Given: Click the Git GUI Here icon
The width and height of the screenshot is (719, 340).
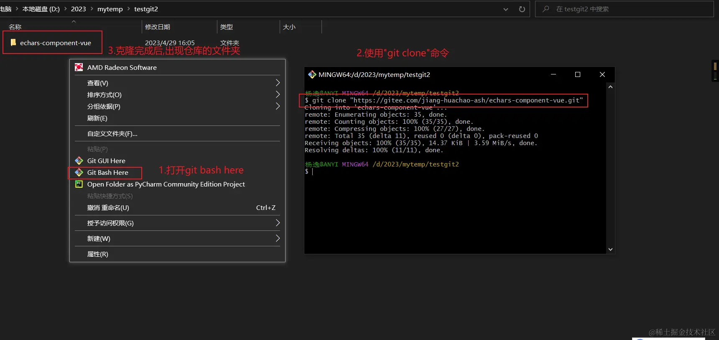Looking at the screenshot, I should point(79,161).
